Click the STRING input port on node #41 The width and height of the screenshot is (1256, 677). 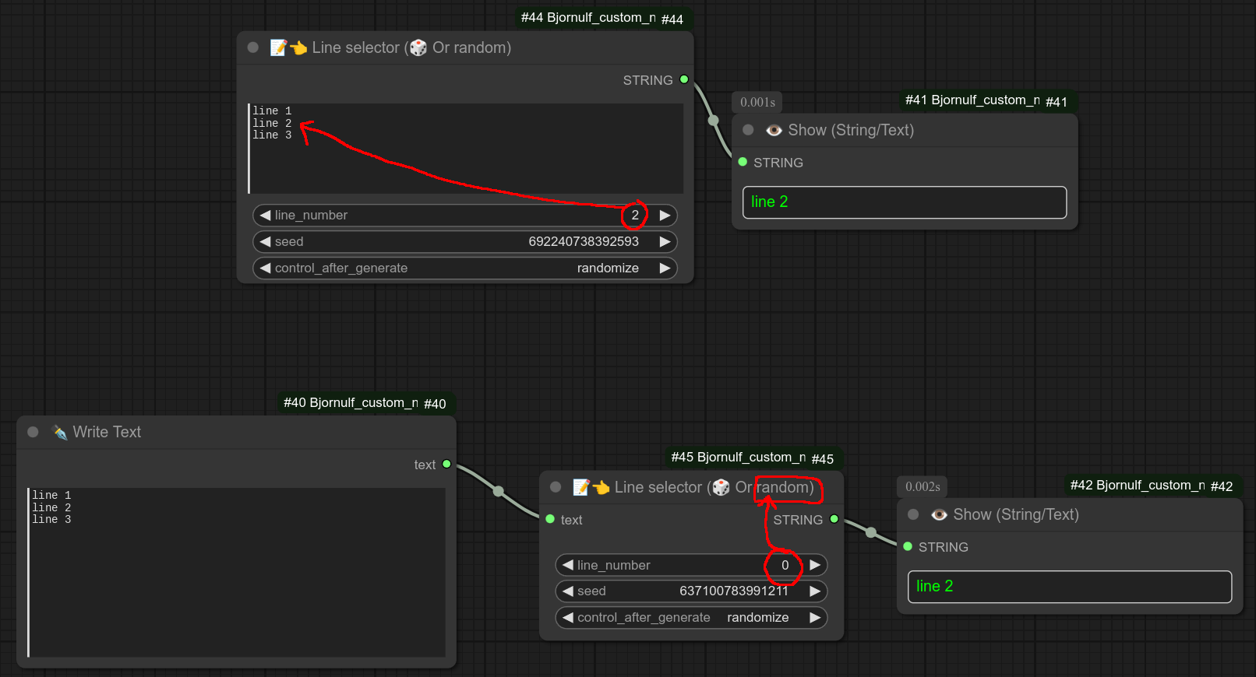(743, 162)
